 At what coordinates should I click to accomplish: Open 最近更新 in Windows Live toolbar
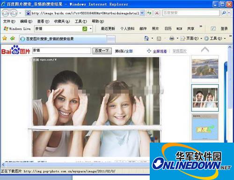coord(108,29)
